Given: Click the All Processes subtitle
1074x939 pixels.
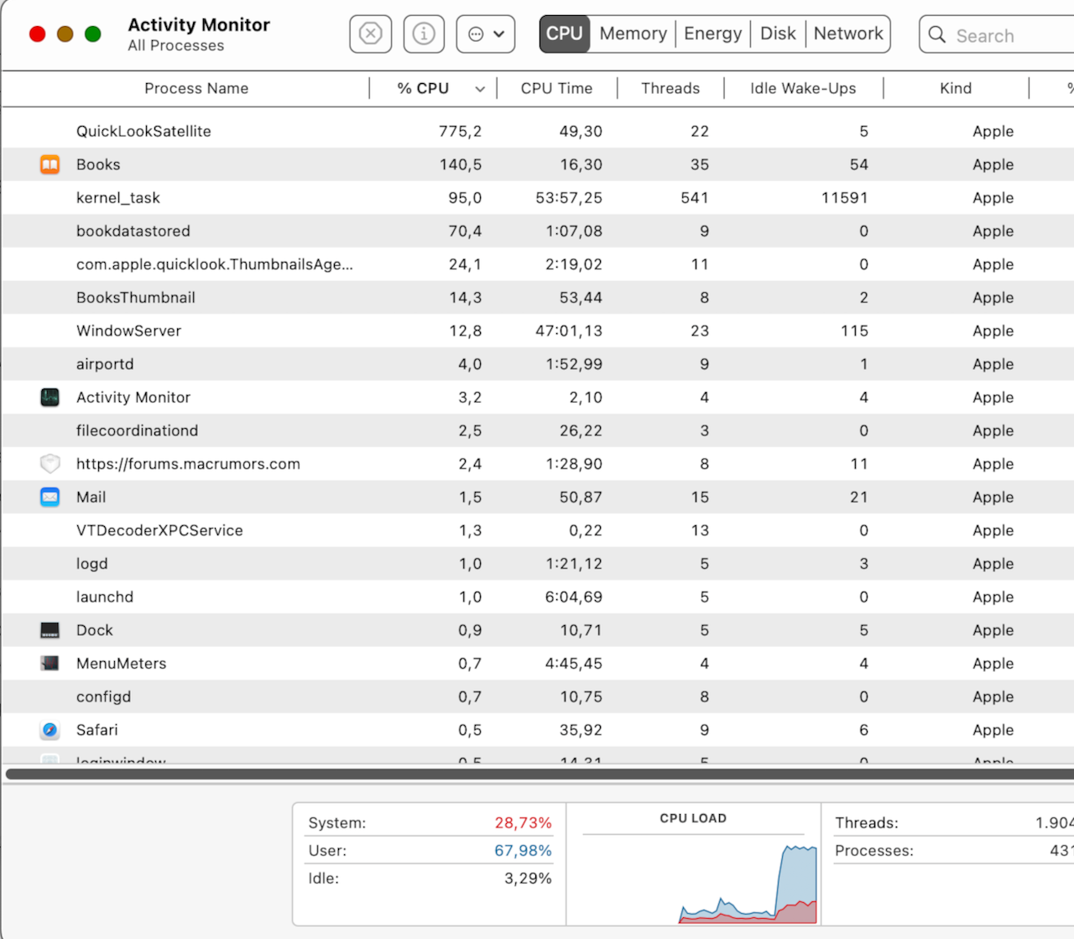Looking at the screenshot, I should coord(176,45).
